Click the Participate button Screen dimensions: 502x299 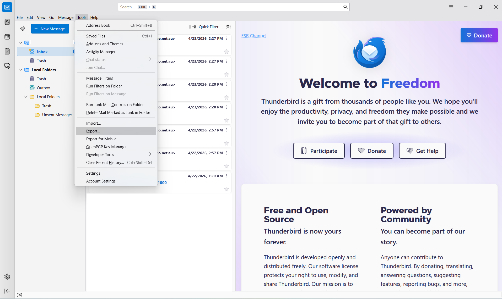pos(319,151)
